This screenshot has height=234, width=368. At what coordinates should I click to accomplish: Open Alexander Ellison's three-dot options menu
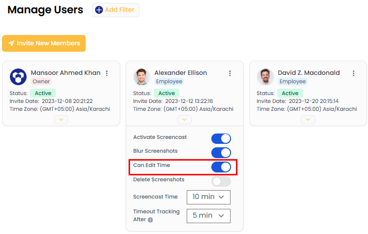[x=230, y=73]
